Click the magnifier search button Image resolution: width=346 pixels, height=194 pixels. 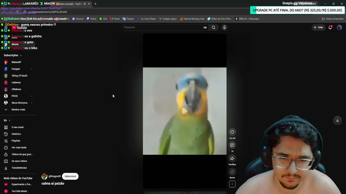[x=214, y=27]
